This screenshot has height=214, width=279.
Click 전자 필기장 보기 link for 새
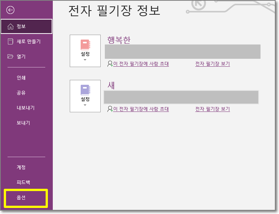pos(213,109)
